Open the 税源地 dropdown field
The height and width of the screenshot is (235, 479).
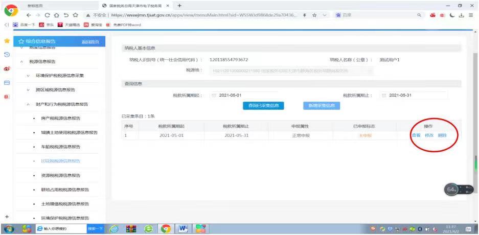(x=291, y=71)
